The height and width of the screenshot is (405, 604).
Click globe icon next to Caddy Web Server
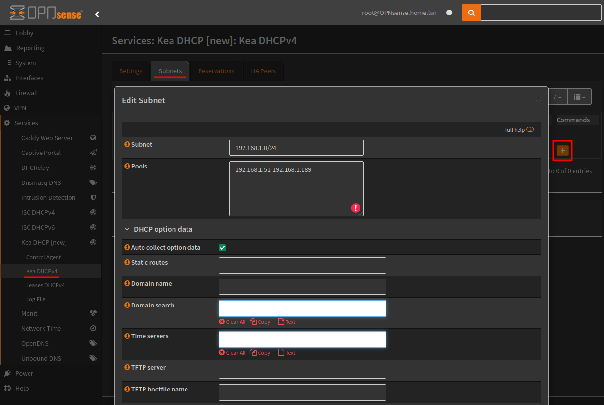[x=93, y=138]
